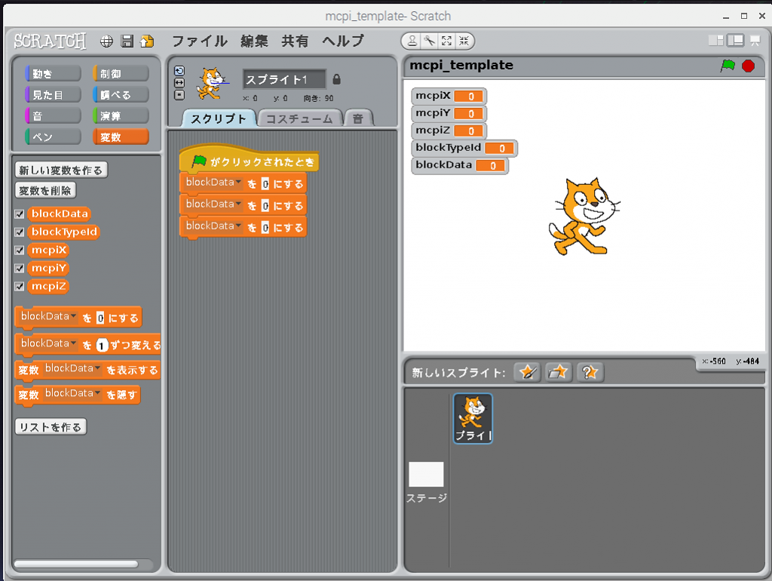Uncheck the blockTypeId variable checkbox

(20, 232)
